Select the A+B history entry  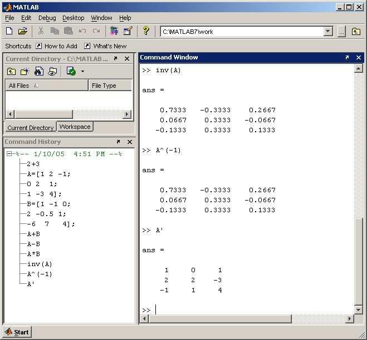pyautogui.click(x=33, y=234)
